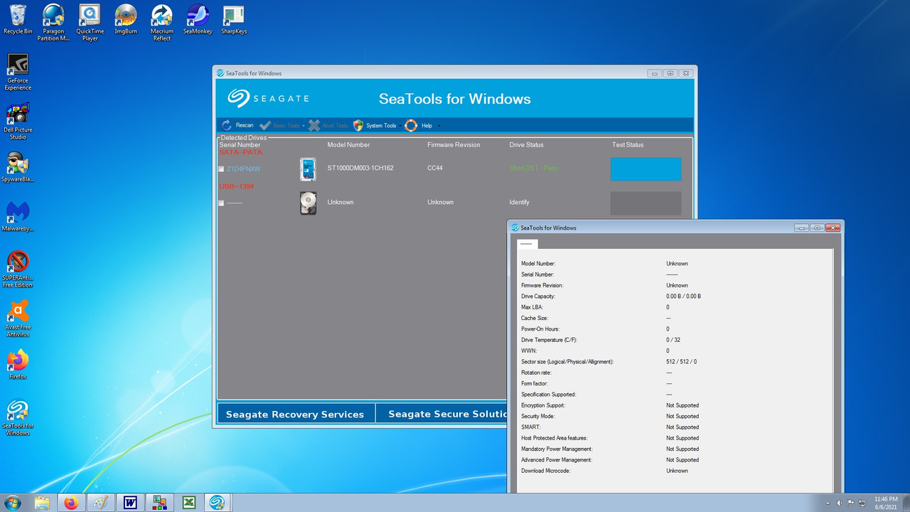Click the Unknown USB hard drive image
910x512 pixels.
[308, 203]
